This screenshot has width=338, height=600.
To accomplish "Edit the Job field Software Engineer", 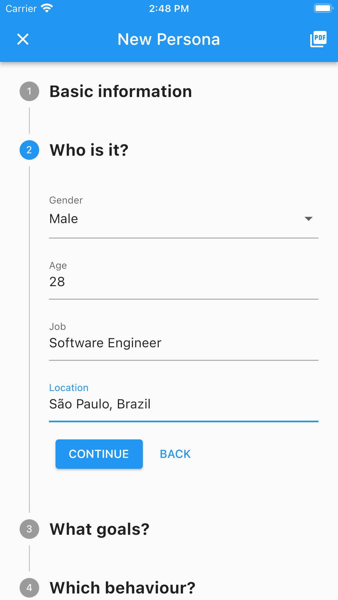I will click(183, 343).
